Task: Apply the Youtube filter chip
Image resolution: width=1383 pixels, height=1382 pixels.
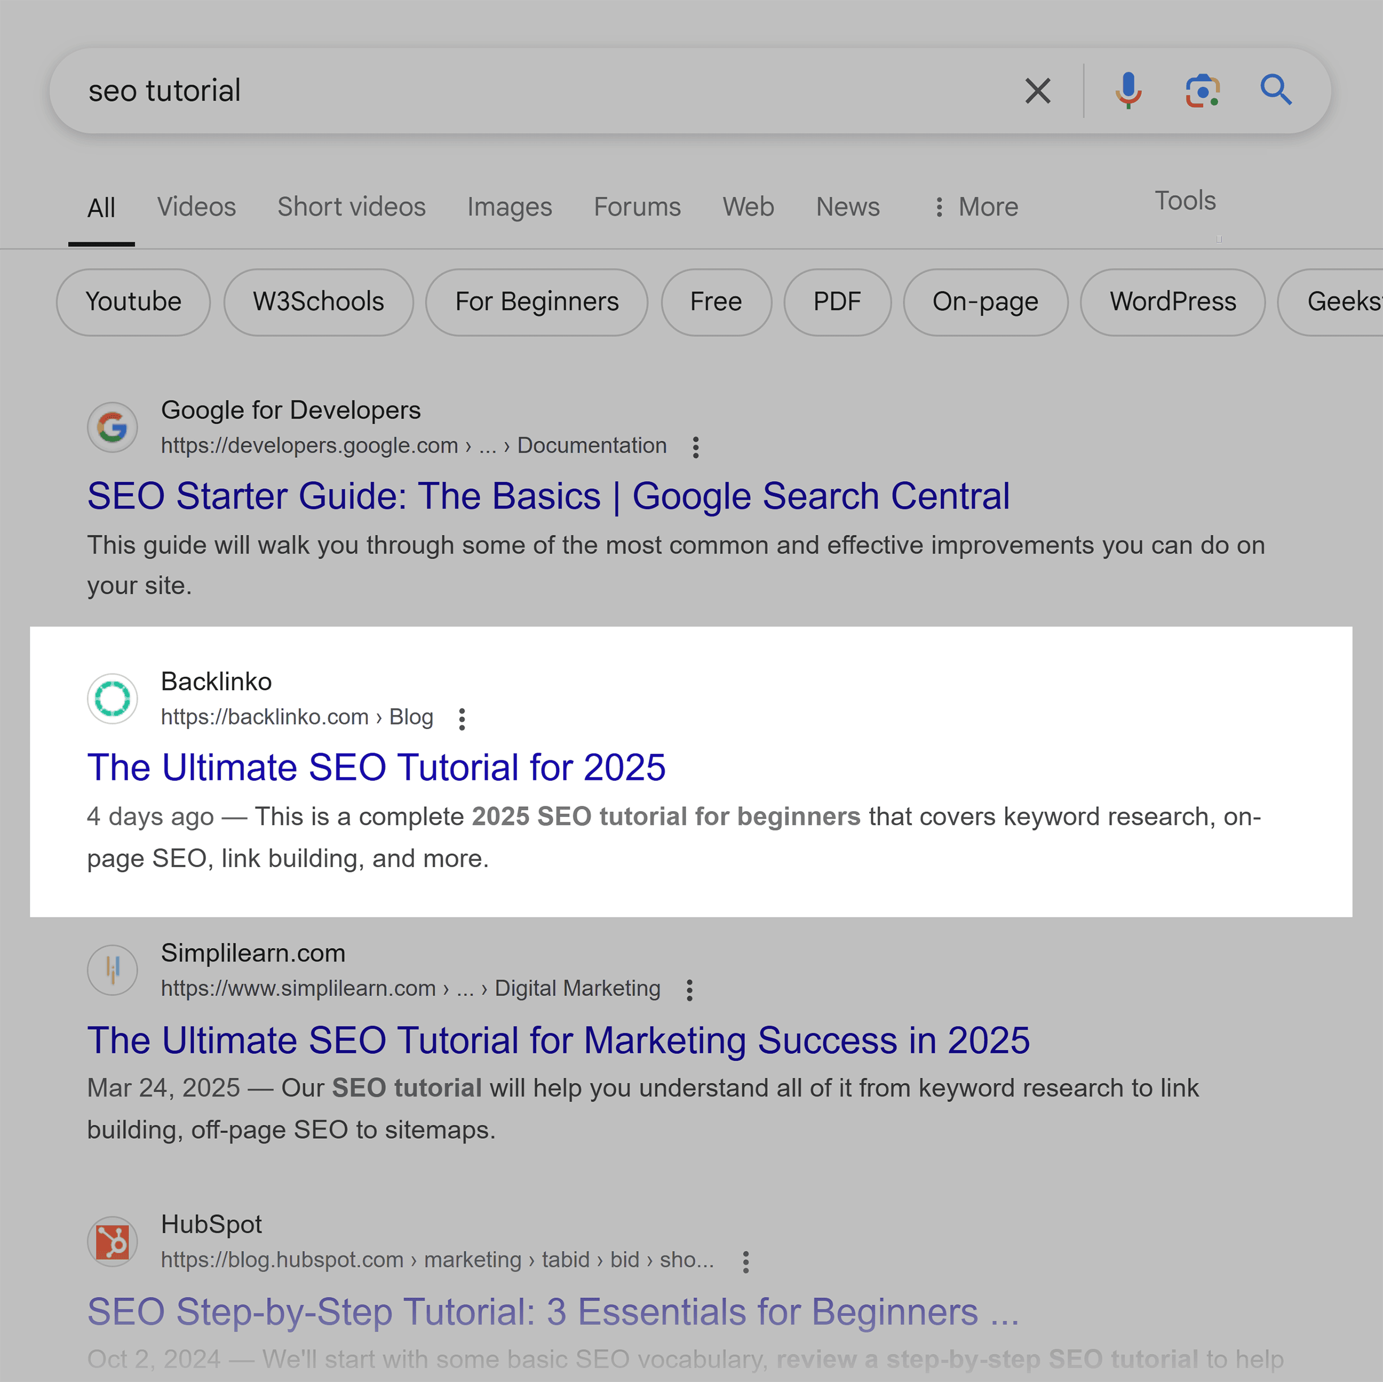Action: (x=133, y=302)
